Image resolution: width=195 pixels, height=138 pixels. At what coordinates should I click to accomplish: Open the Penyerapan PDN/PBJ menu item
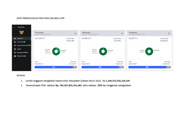(22, 53)
